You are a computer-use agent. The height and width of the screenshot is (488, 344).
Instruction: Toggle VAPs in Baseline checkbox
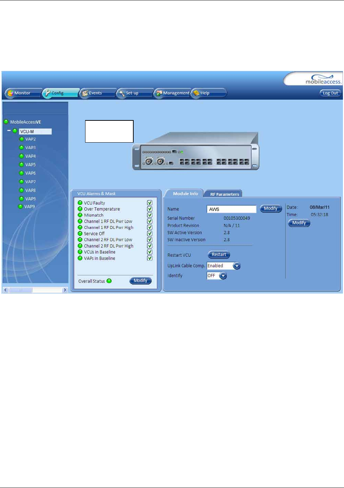tap(149, 258)
